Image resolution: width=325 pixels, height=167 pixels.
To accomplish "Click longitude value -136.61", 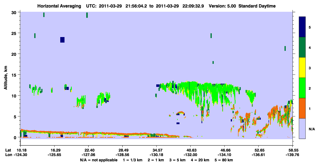I will click(258, 155).
